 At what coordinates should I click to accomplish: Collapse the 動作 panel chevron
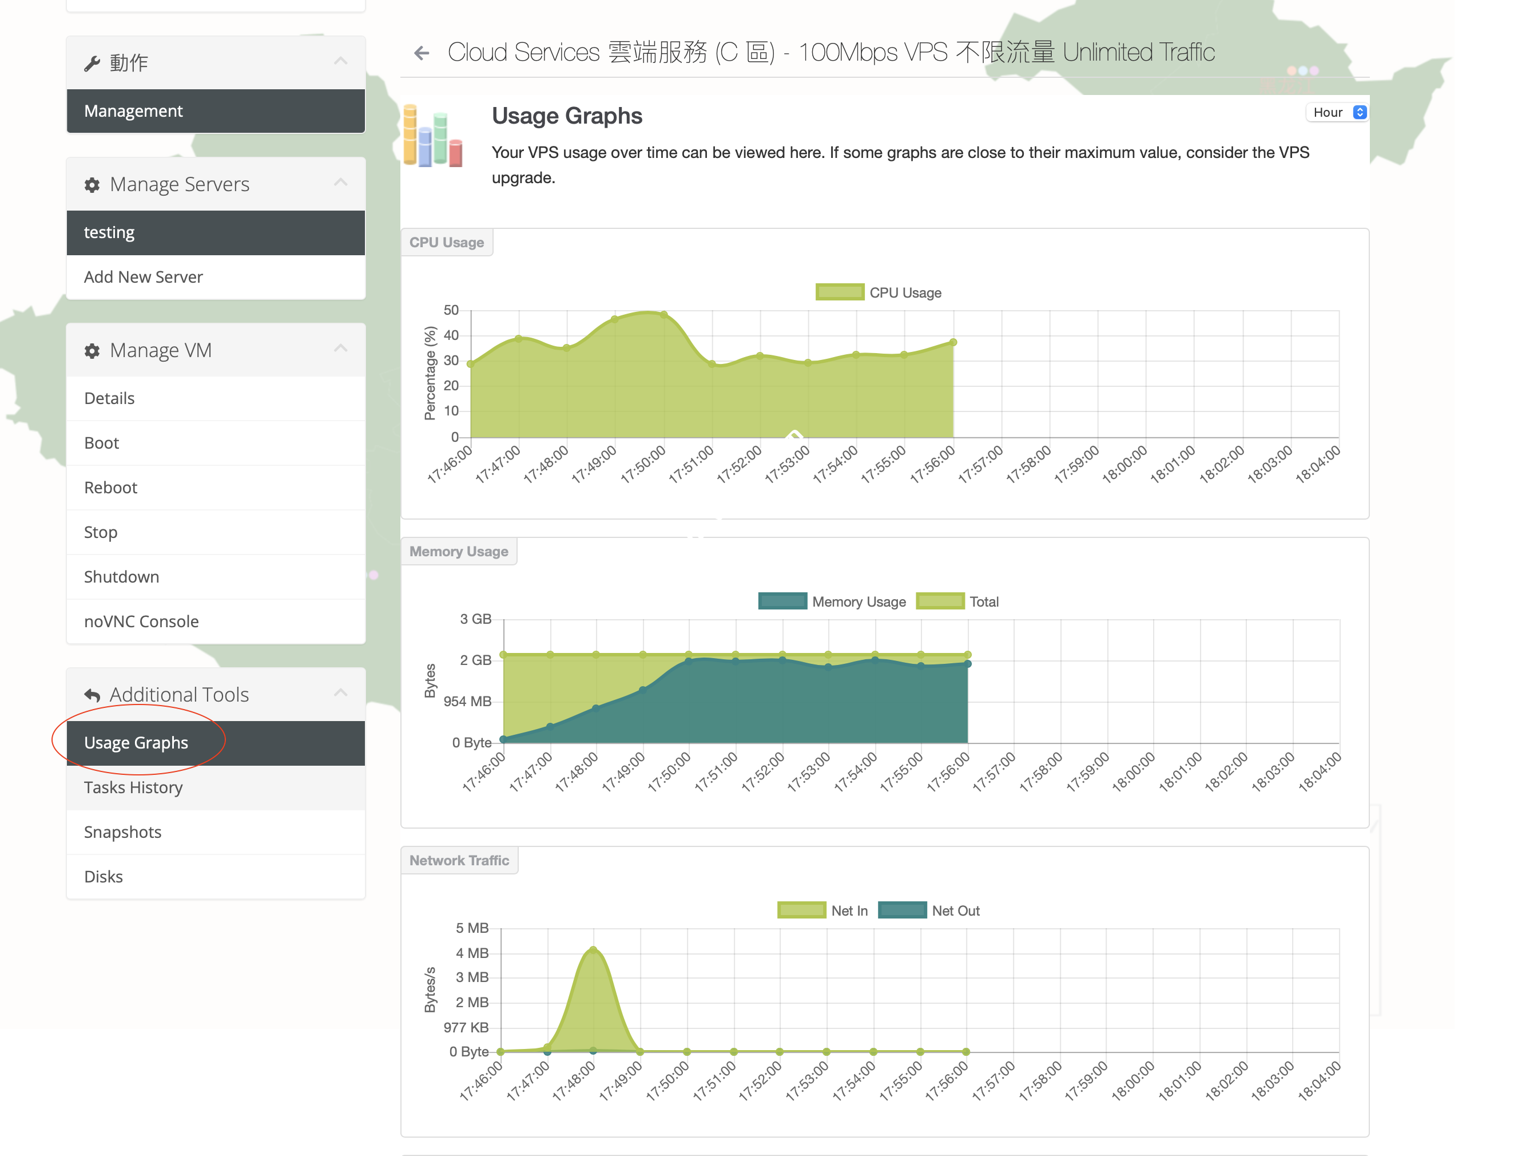340,61
